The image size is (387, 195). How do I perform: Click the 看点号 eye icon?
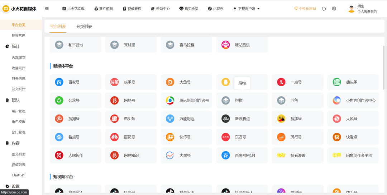pos(59,137)
